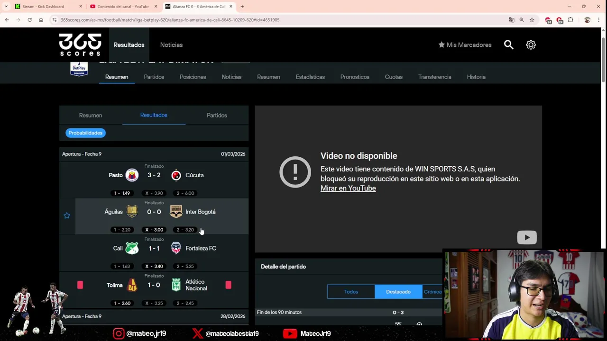
Task: Switch widget to Partidos tab
Action: point(217,115)
